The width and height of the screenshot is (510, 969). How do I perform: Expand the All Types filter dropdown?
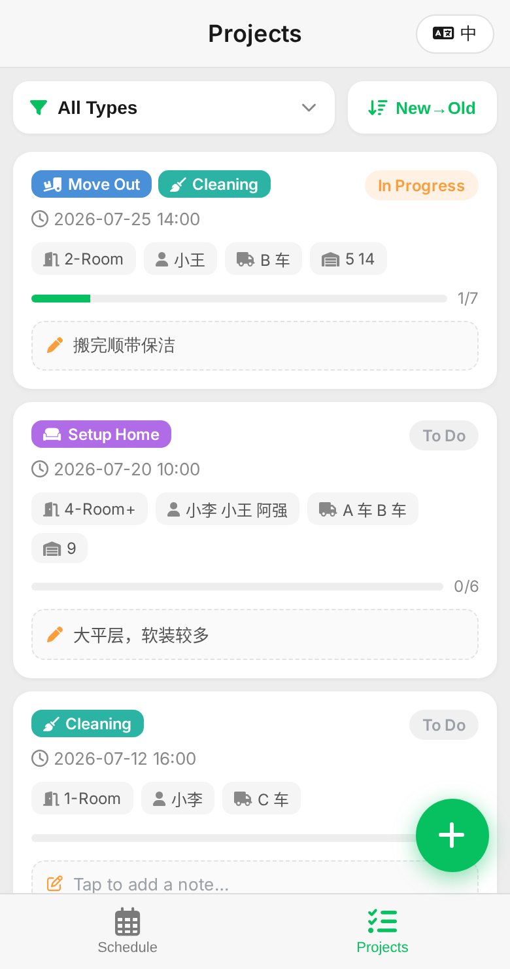(174, 107)
